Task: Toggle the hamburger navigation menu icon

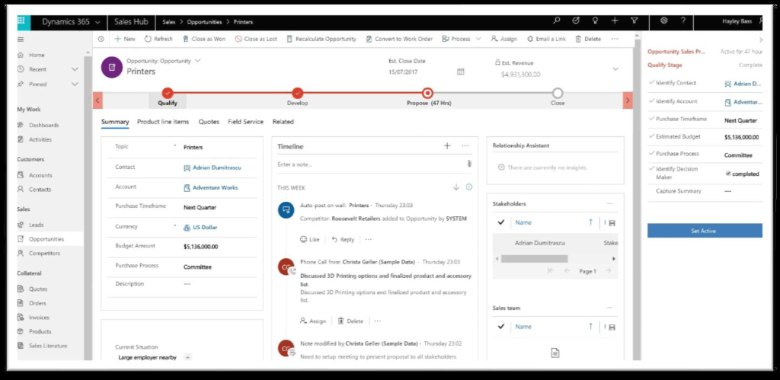Action: click(21, 40)
